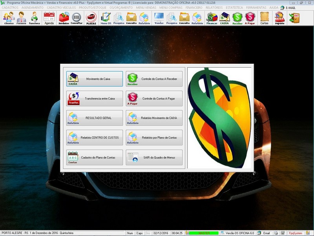Open Relatório Movimento de CAIXA button
Image resolution: width=314 pixels, height=236 pixels.
[154, 118]
